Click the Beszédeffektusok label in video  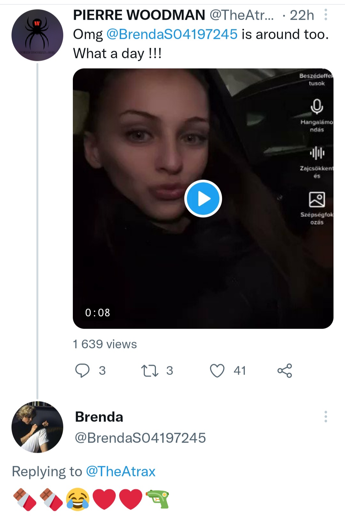pos(316,79)
